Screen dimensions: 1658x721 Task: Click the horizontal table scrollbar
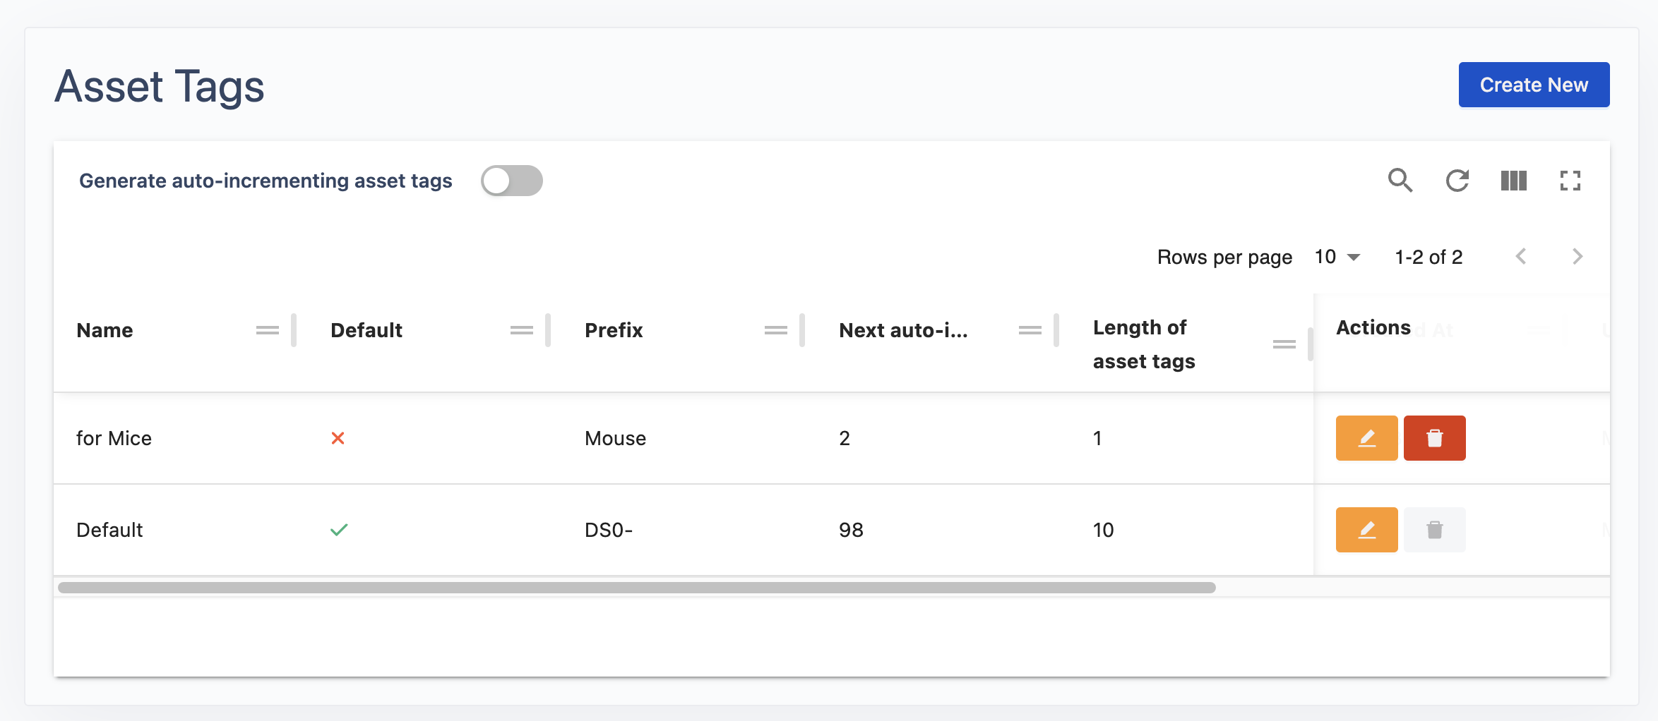636,588
